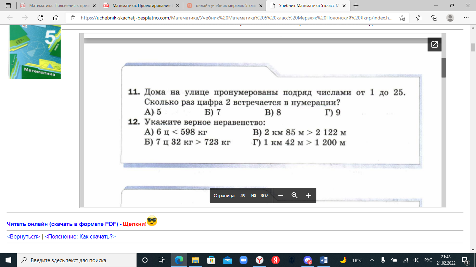The width and height of the screenshot is (476, 267).
Task: Open Zoom from the taskbar
Action: pyautogui.click(x=244, y=260)
